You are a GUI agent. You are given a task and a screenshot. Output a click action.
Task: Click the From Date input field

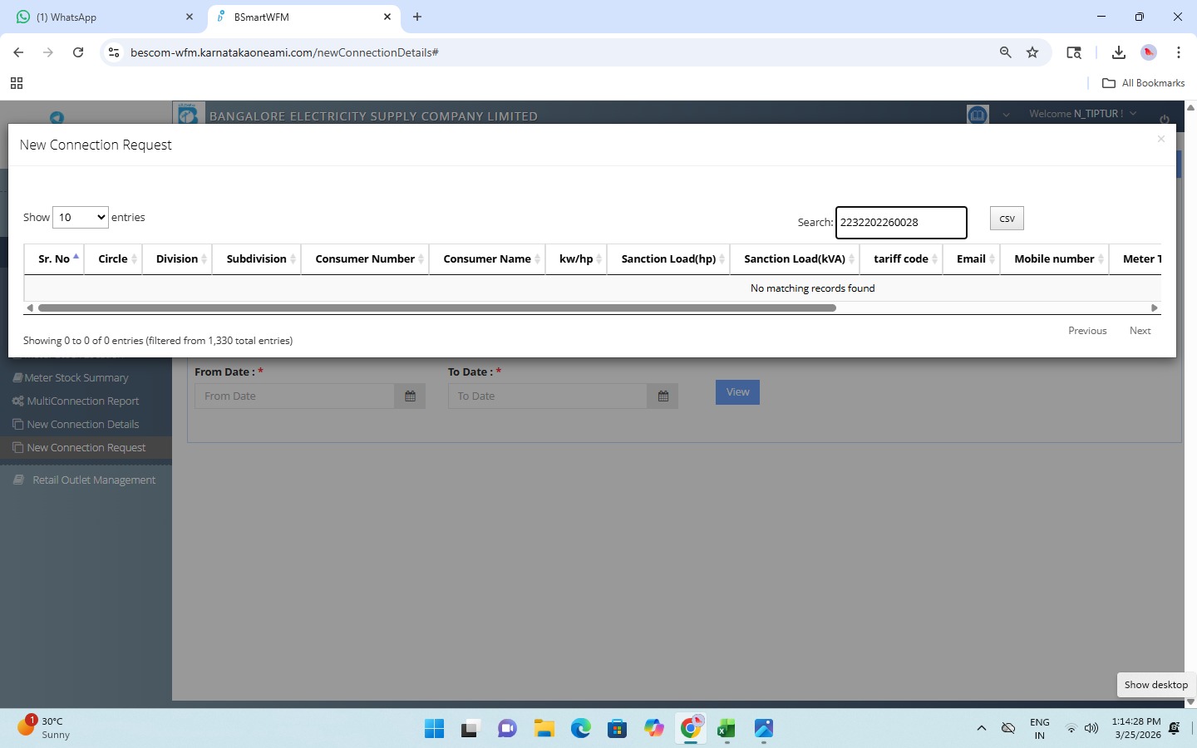(x=294, y=396)
